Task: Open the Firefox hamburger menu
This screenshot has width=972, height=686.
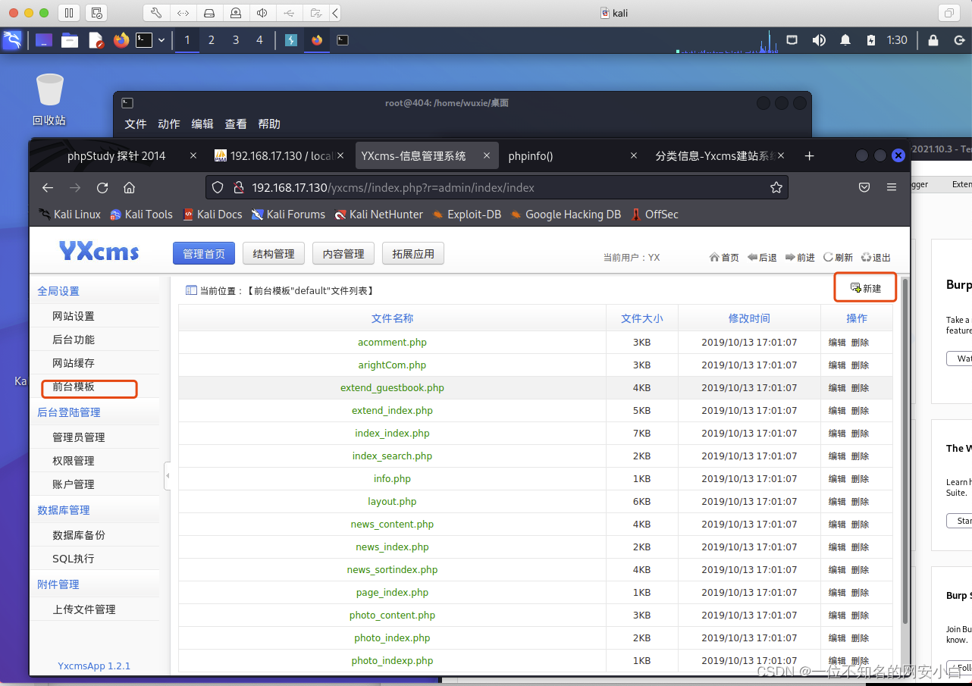Action: (892, 187)
